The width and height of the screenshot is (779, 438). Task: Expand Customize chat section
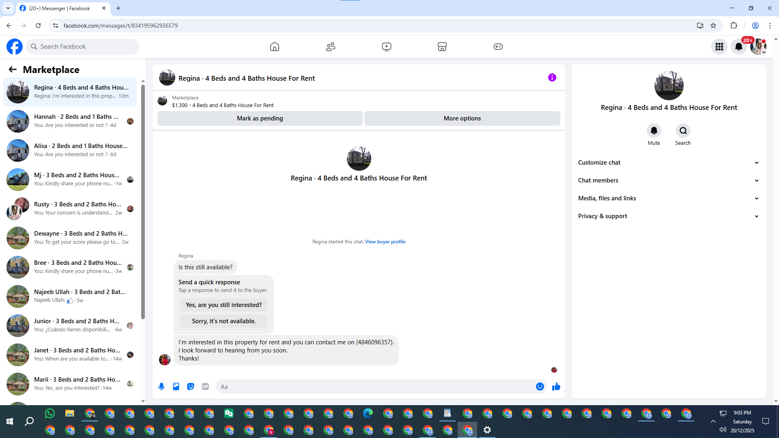tap(669, 163)
